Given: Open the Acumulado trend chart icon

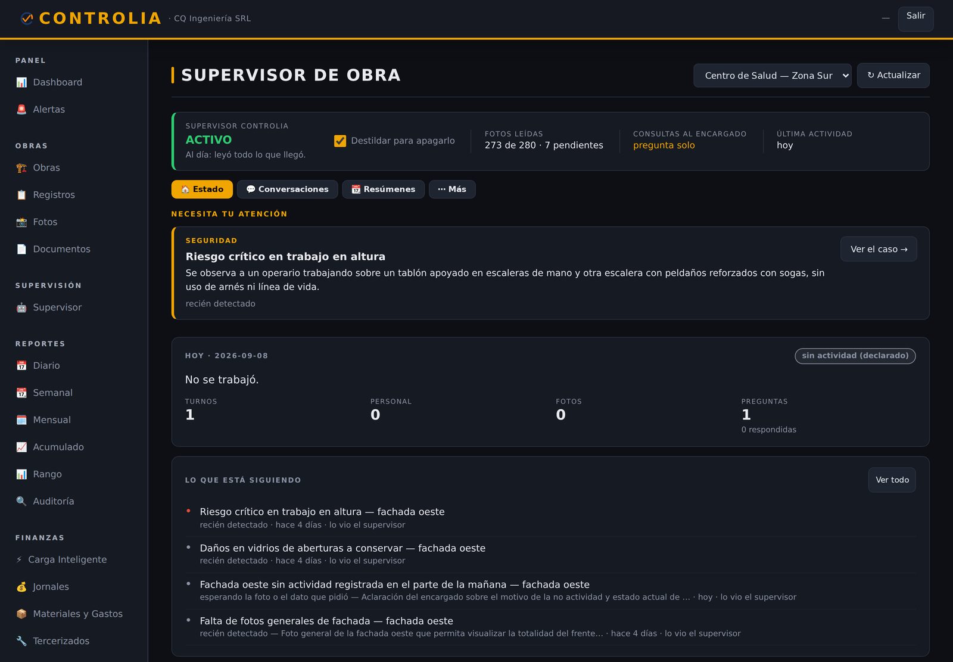Looking at the screenshot, I should tap(21, 447).
